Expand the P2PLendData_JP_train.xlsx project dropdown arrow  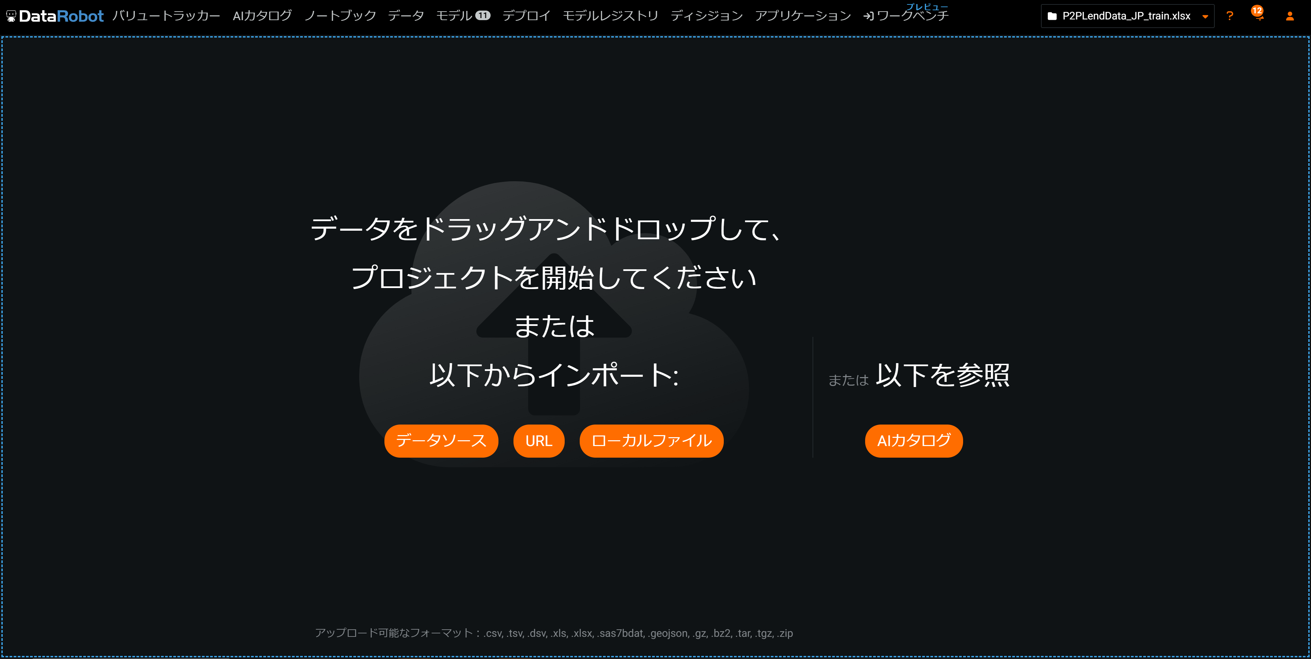(1205, 17)
